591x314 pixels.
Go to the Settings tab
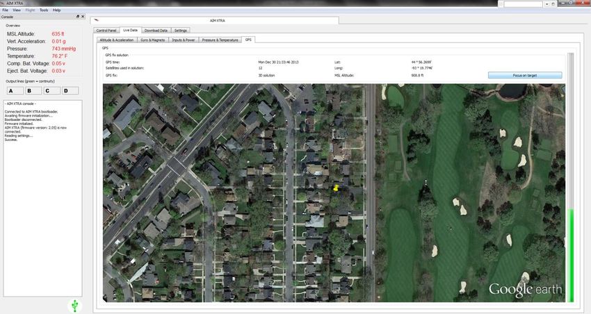click(x=181, y=31)
